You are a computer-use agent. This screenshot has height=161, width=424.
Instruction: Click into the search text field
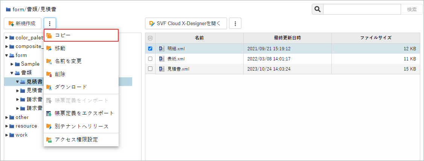[361, 9]
